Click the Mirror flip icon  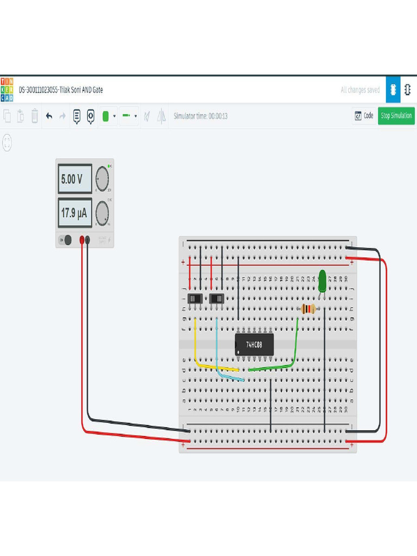coord(161,116)
